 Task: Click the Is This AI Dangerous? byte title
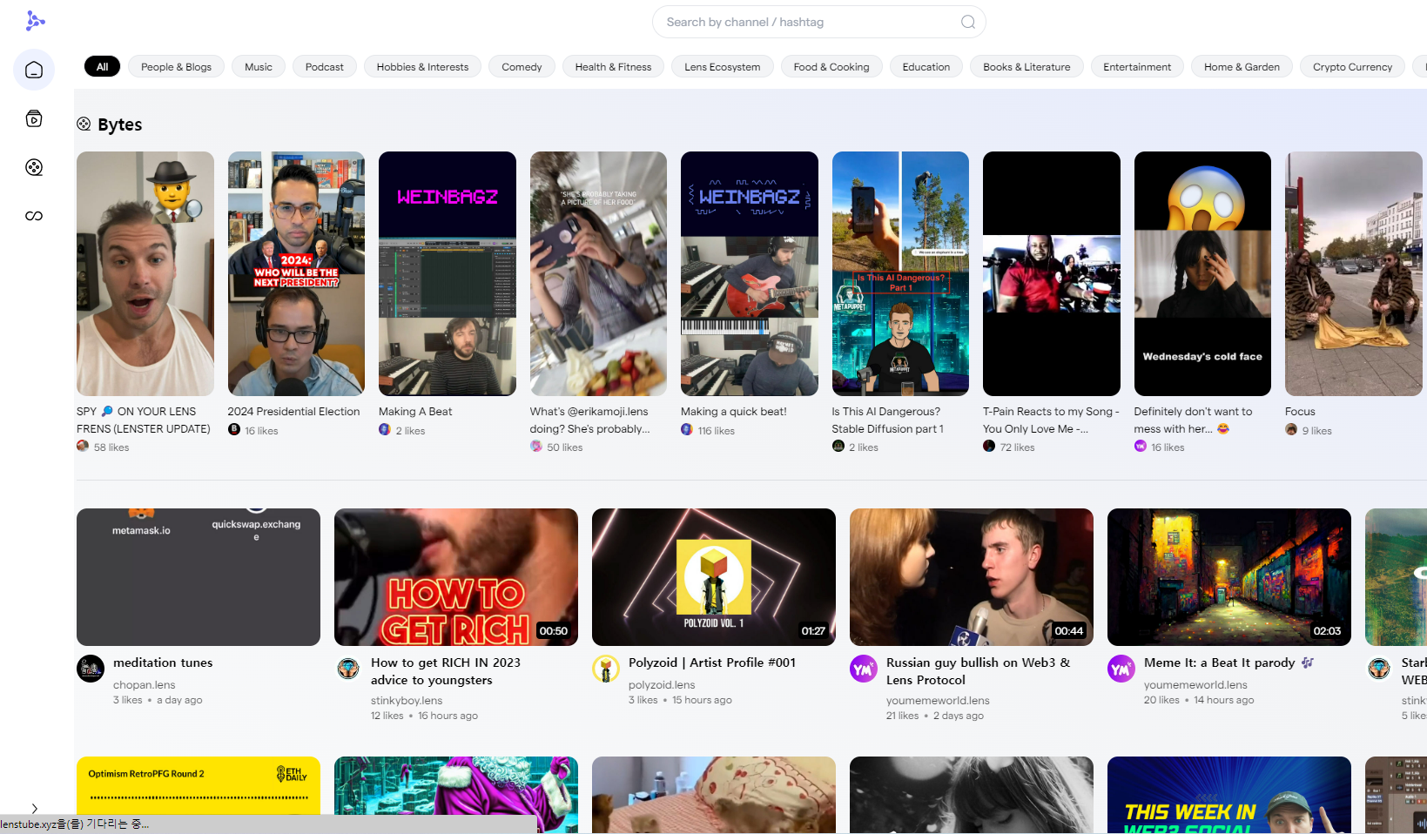pyautogui.click(x=887, y=420)
